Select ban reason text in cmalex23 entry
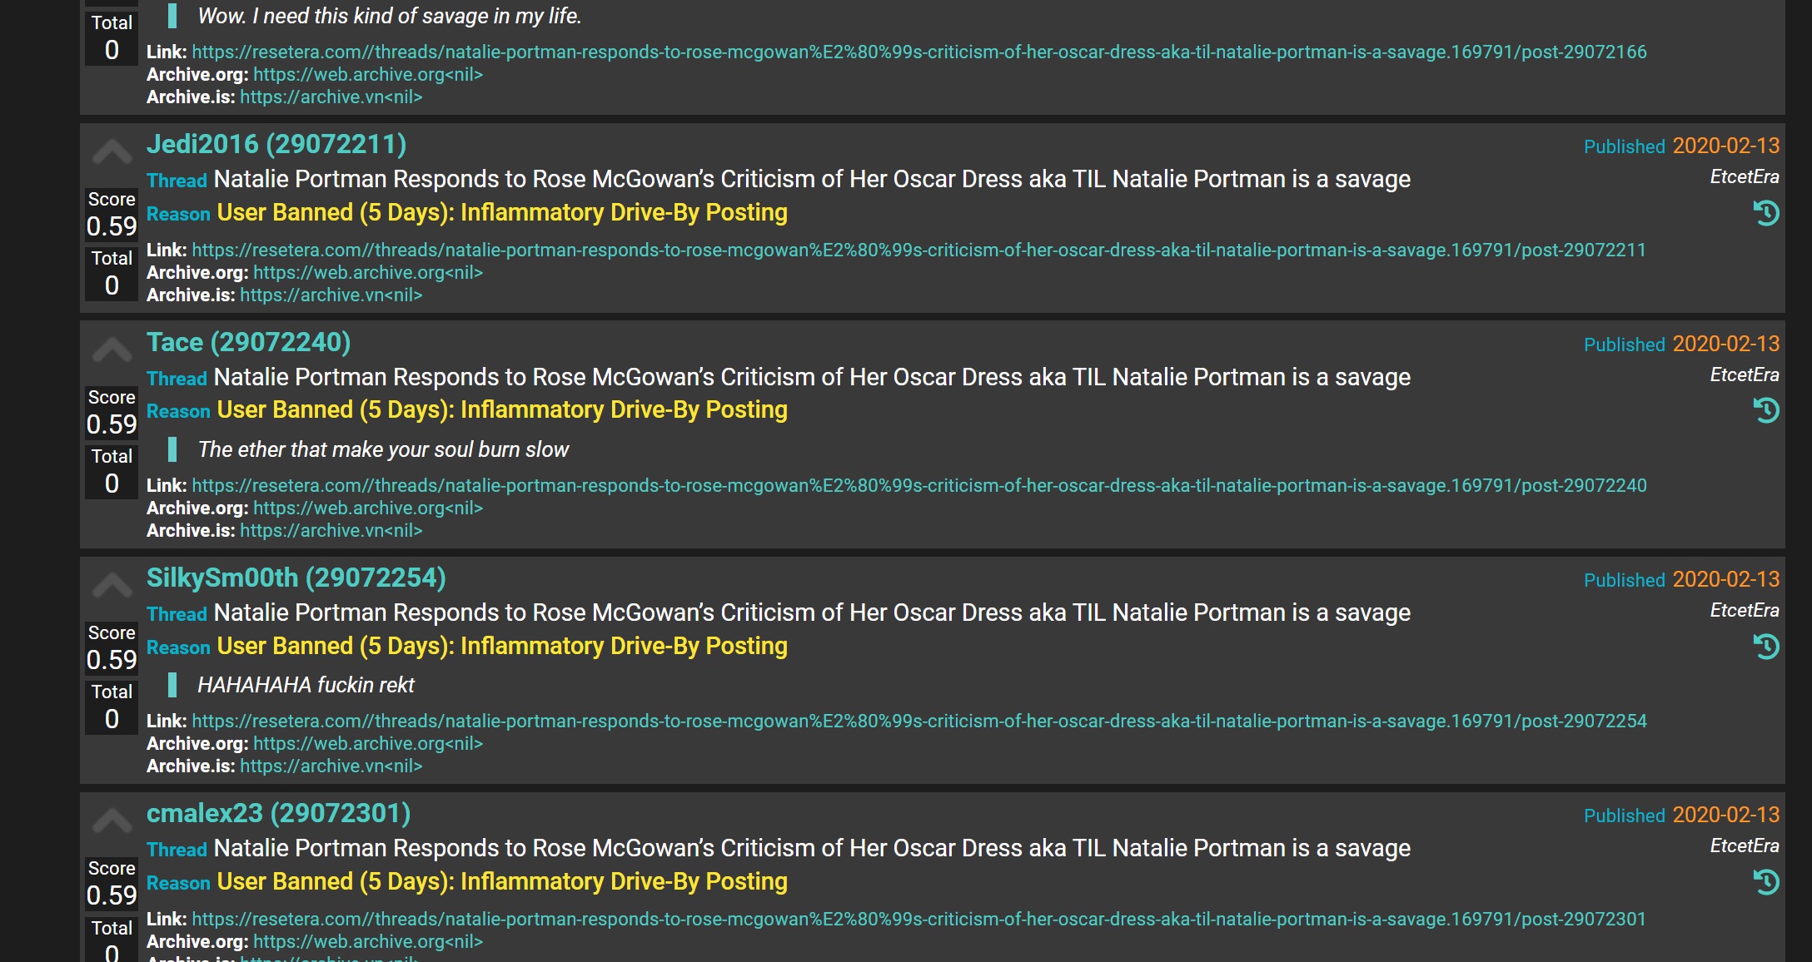 coord(502,881)
